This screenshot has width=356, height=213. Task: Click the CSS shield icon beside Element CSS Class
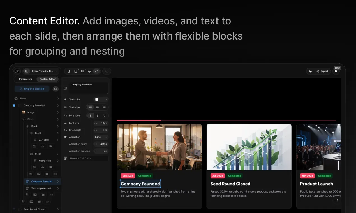[x=65, y=158]
